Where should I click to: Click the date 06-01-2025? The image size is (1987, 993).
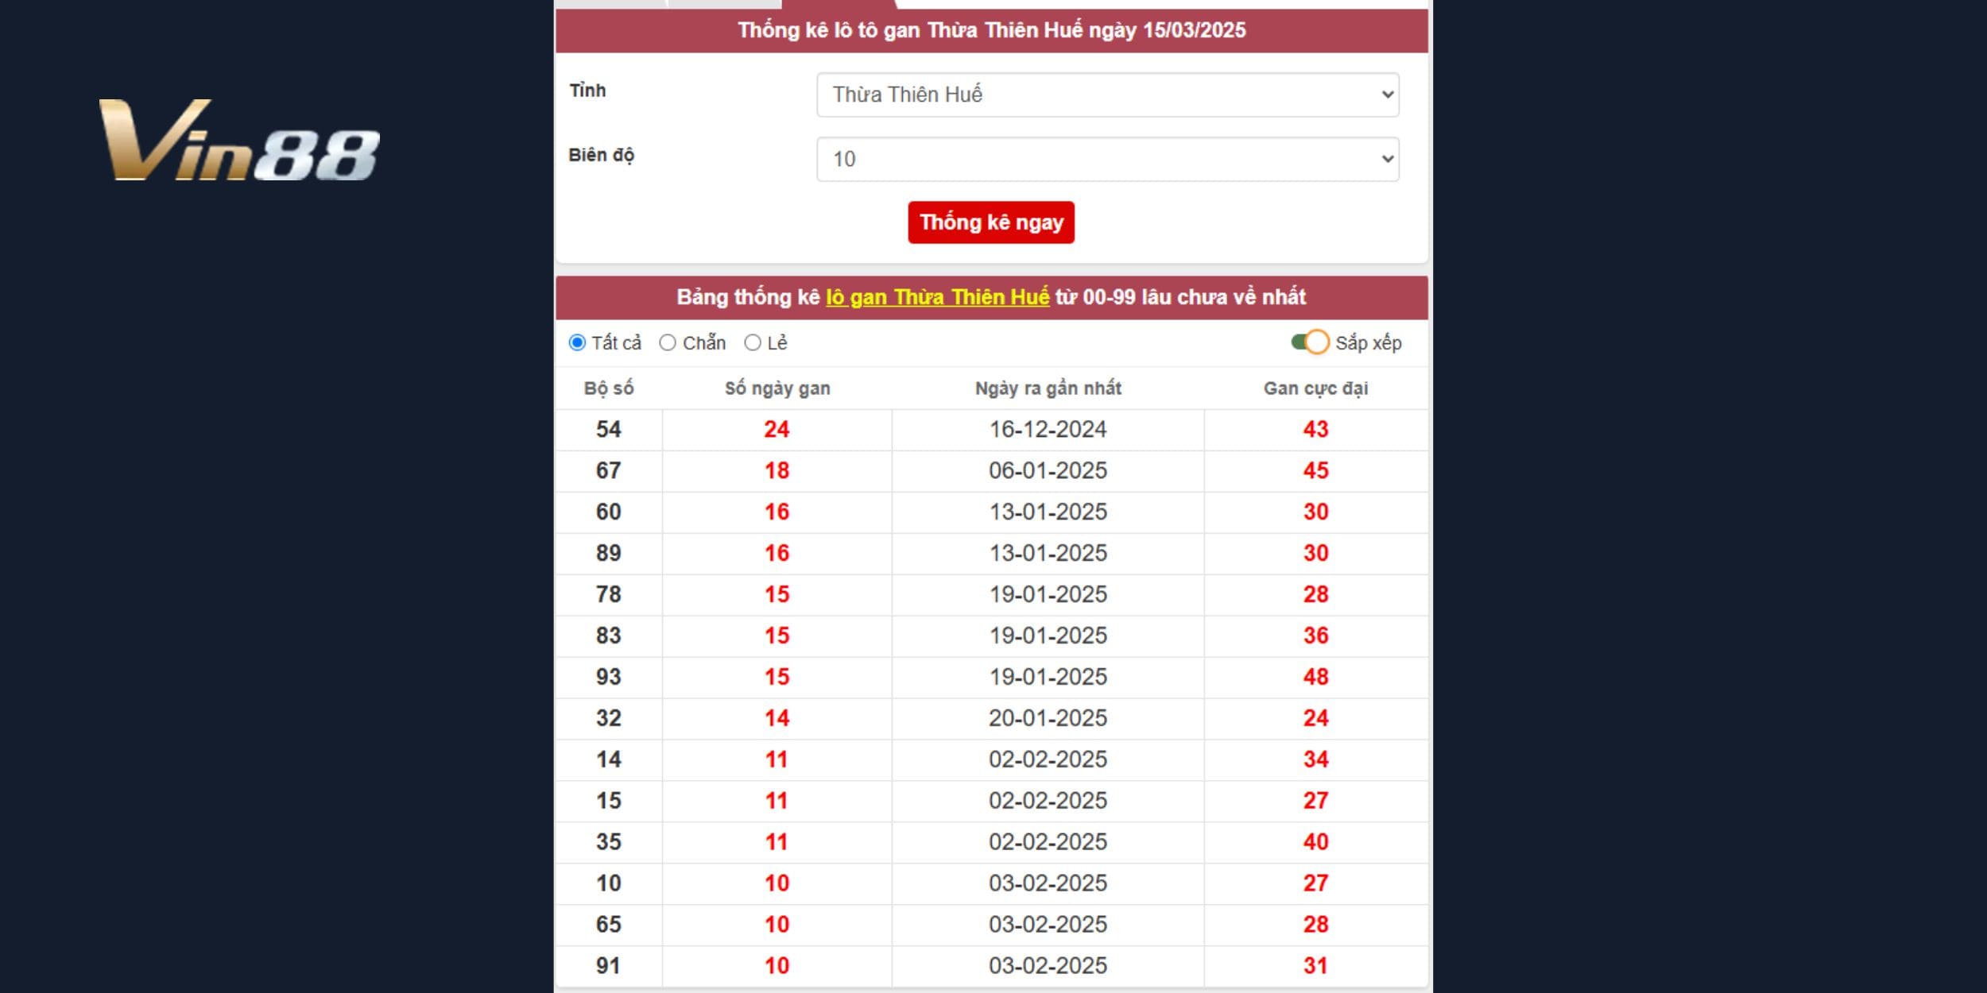click(1048, 471)
